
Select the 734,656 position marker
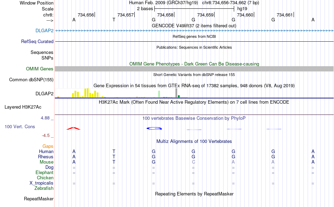pyautogui.click(x=86, y=15)
